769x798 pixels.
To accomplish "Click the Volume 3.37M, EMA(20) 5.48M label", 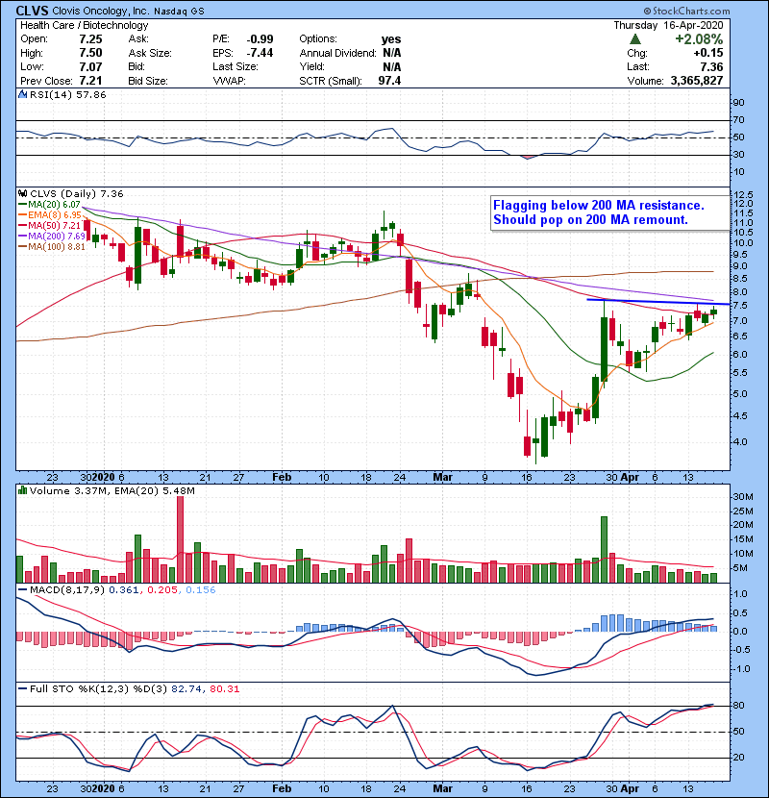I will coord(112,491).
